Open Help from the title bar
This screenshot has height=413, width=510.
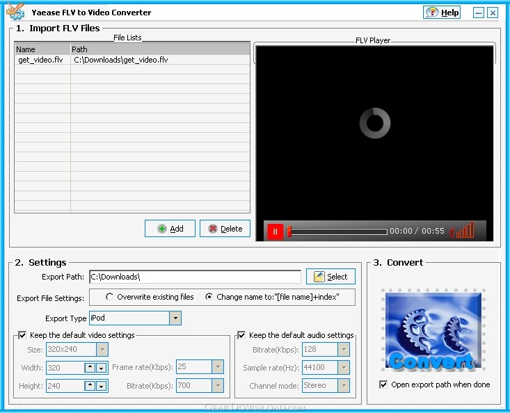[442, 13]
